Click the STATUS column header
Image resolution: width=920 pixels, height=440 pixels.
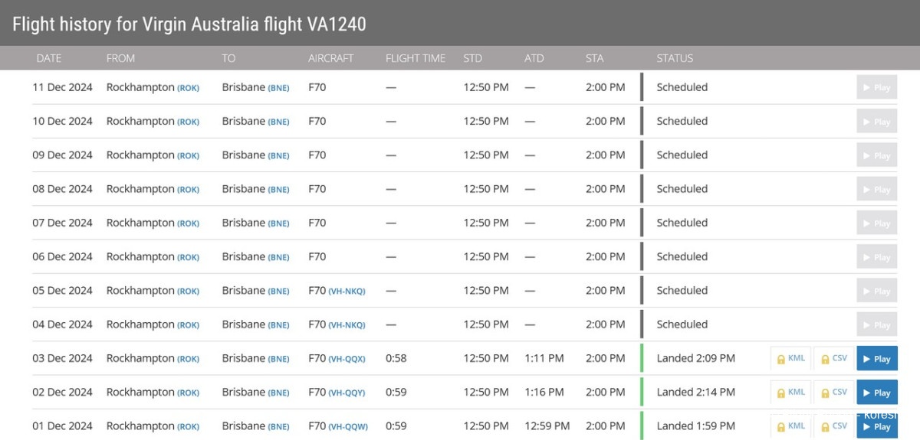pyautogui.click(x=675, y=58)
